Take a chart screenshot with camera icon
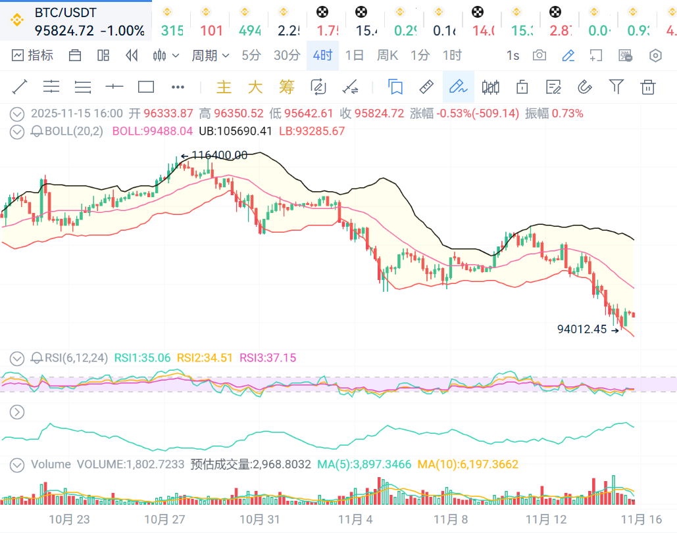The height and width of the screenshot is (533, 677). coord(539,56)
